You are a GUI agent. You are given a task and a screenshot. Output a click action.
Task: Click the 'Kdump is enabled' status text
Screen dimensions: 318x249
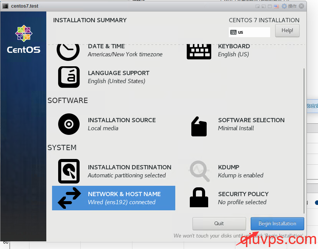(x=241, y=175)
